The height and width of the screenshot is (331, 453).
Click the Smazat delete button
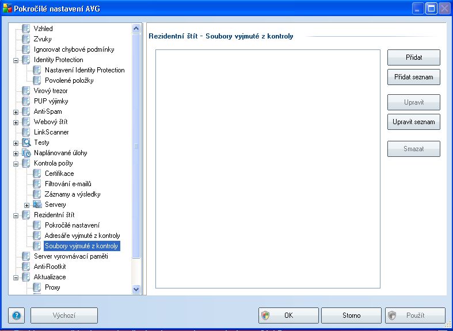[414, 149]
